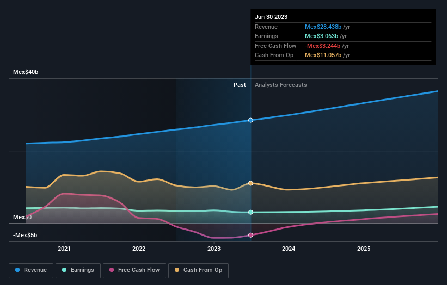Viewport: 447px width, 285px height.
Task: Click the Mex$3.063b earnings value
Action: (321, 36)
